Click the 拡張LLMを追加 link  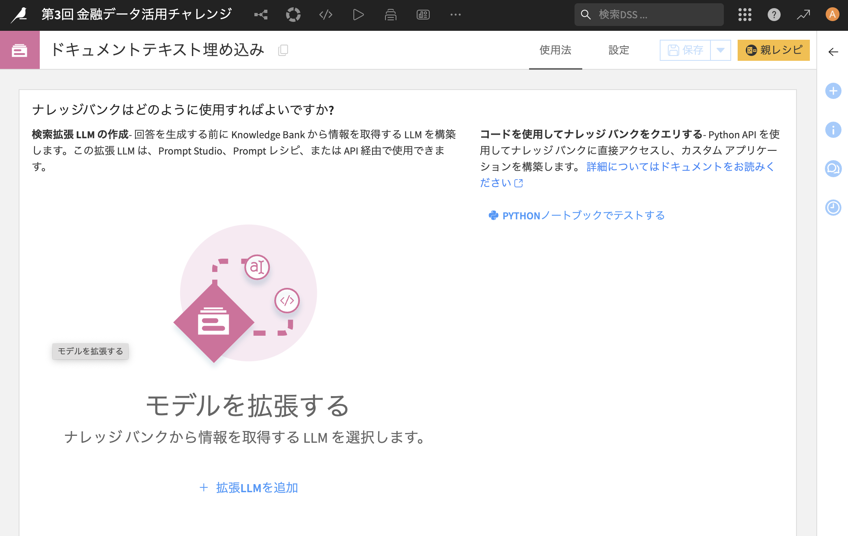pos(249,487)
